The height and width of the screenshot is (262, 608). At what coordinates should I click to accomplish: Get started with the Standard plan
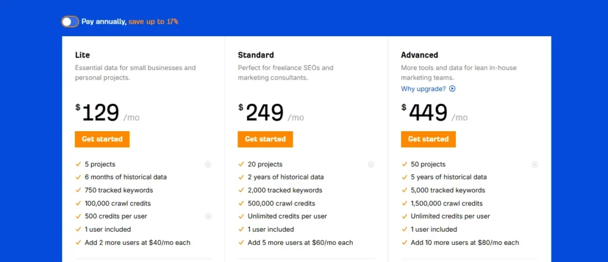(x=265, y=139)
